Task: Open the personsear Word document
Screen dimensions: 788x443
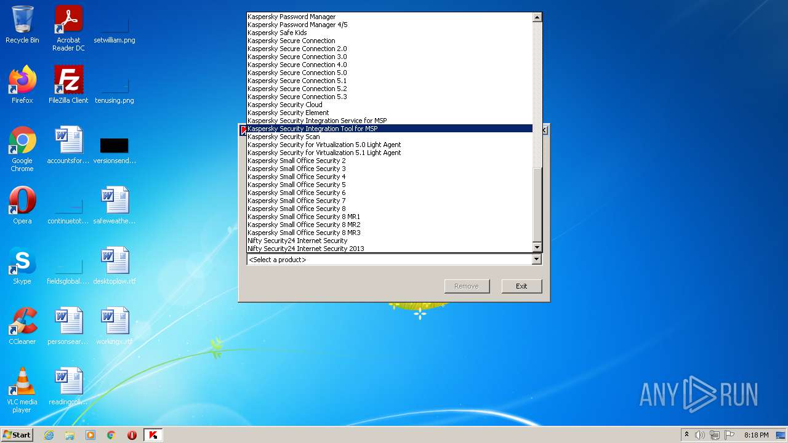Action: click(x=68, y=326)
